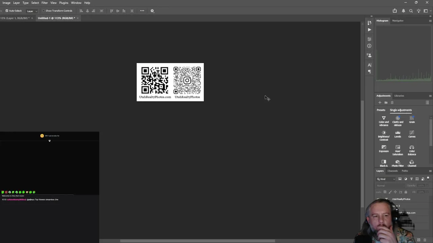This screenshot has width=433, height=243.
Task: Click Align top edges icon
Action: click(x=112, y=11)
